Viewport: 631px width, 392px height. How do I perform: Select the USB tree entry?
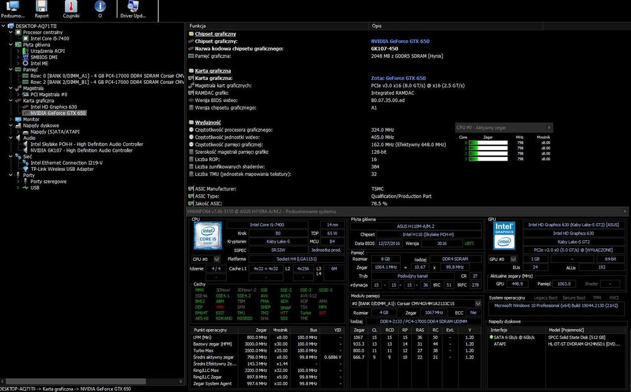[35, 188]
